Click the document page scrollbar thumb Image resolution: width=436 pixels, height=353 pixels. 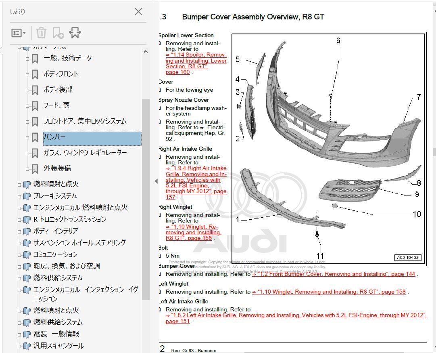(434, 152)
